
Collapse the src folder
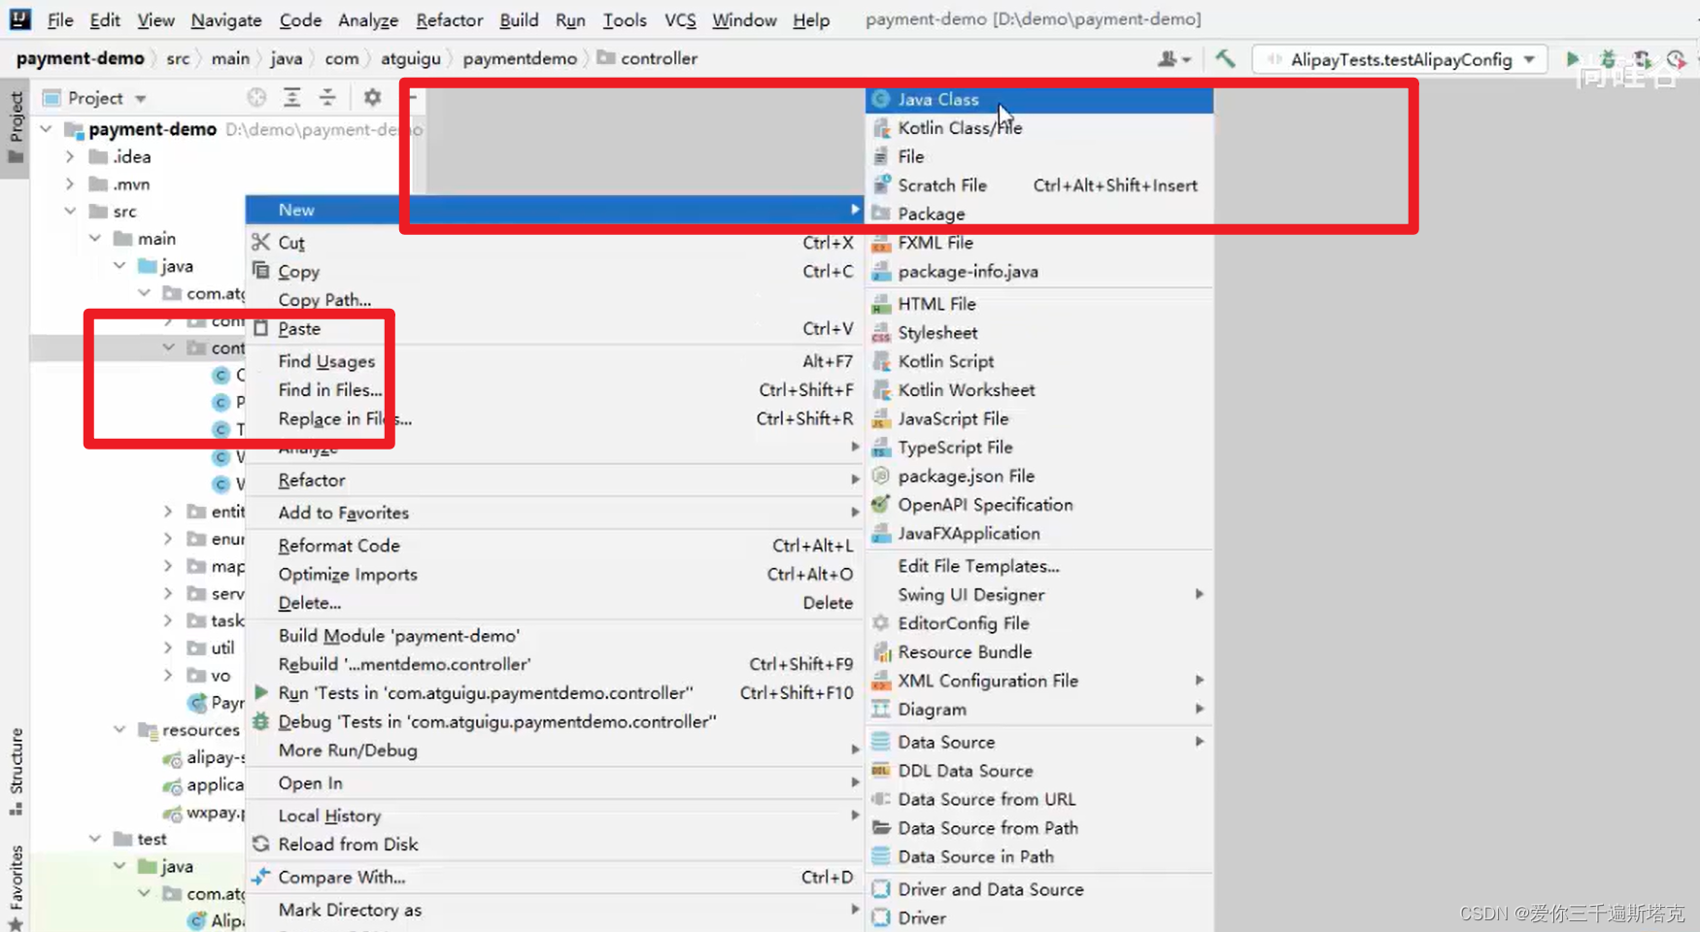(x=70, y=211)
